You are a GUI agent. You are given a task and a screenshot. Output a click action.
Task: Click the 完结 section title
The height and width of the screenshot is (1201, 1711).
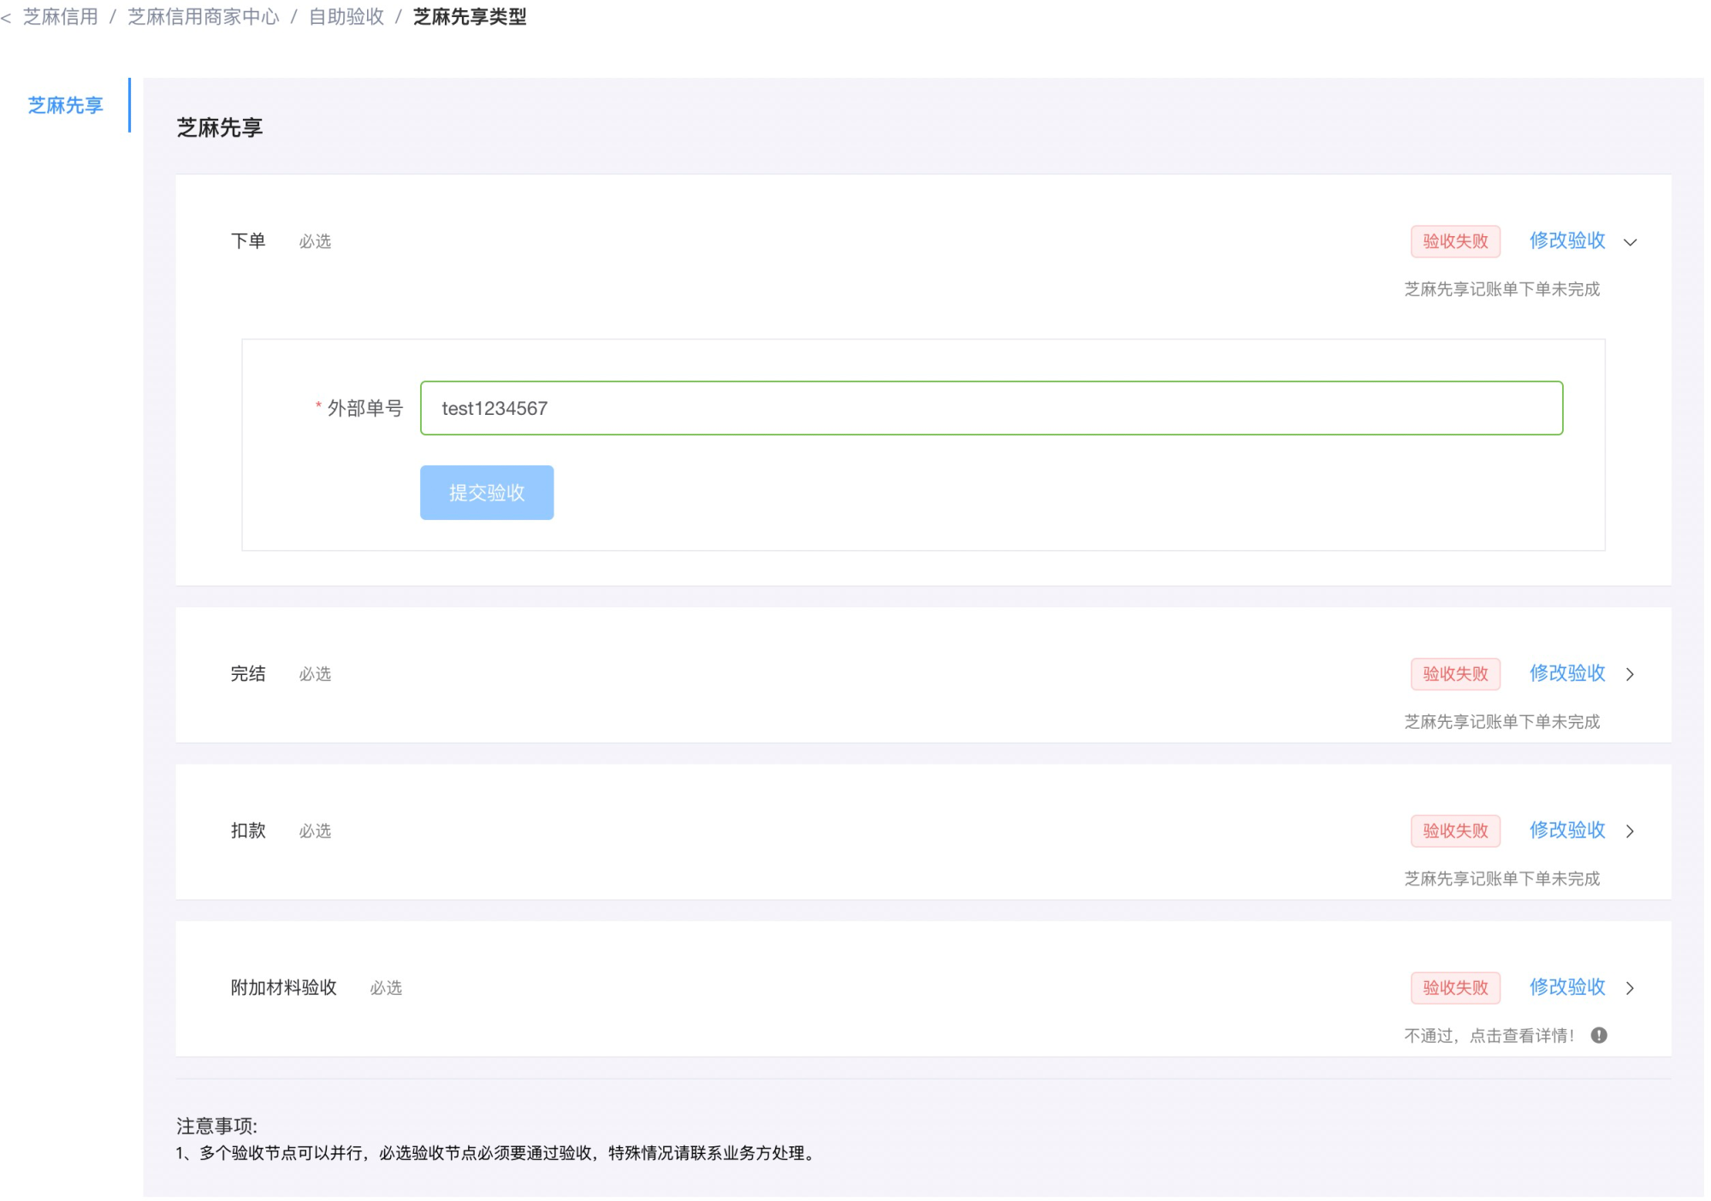(248, 674)
